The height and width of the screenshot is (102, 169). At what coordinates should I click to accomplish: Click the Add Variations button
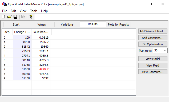click(x=153, y=38)
